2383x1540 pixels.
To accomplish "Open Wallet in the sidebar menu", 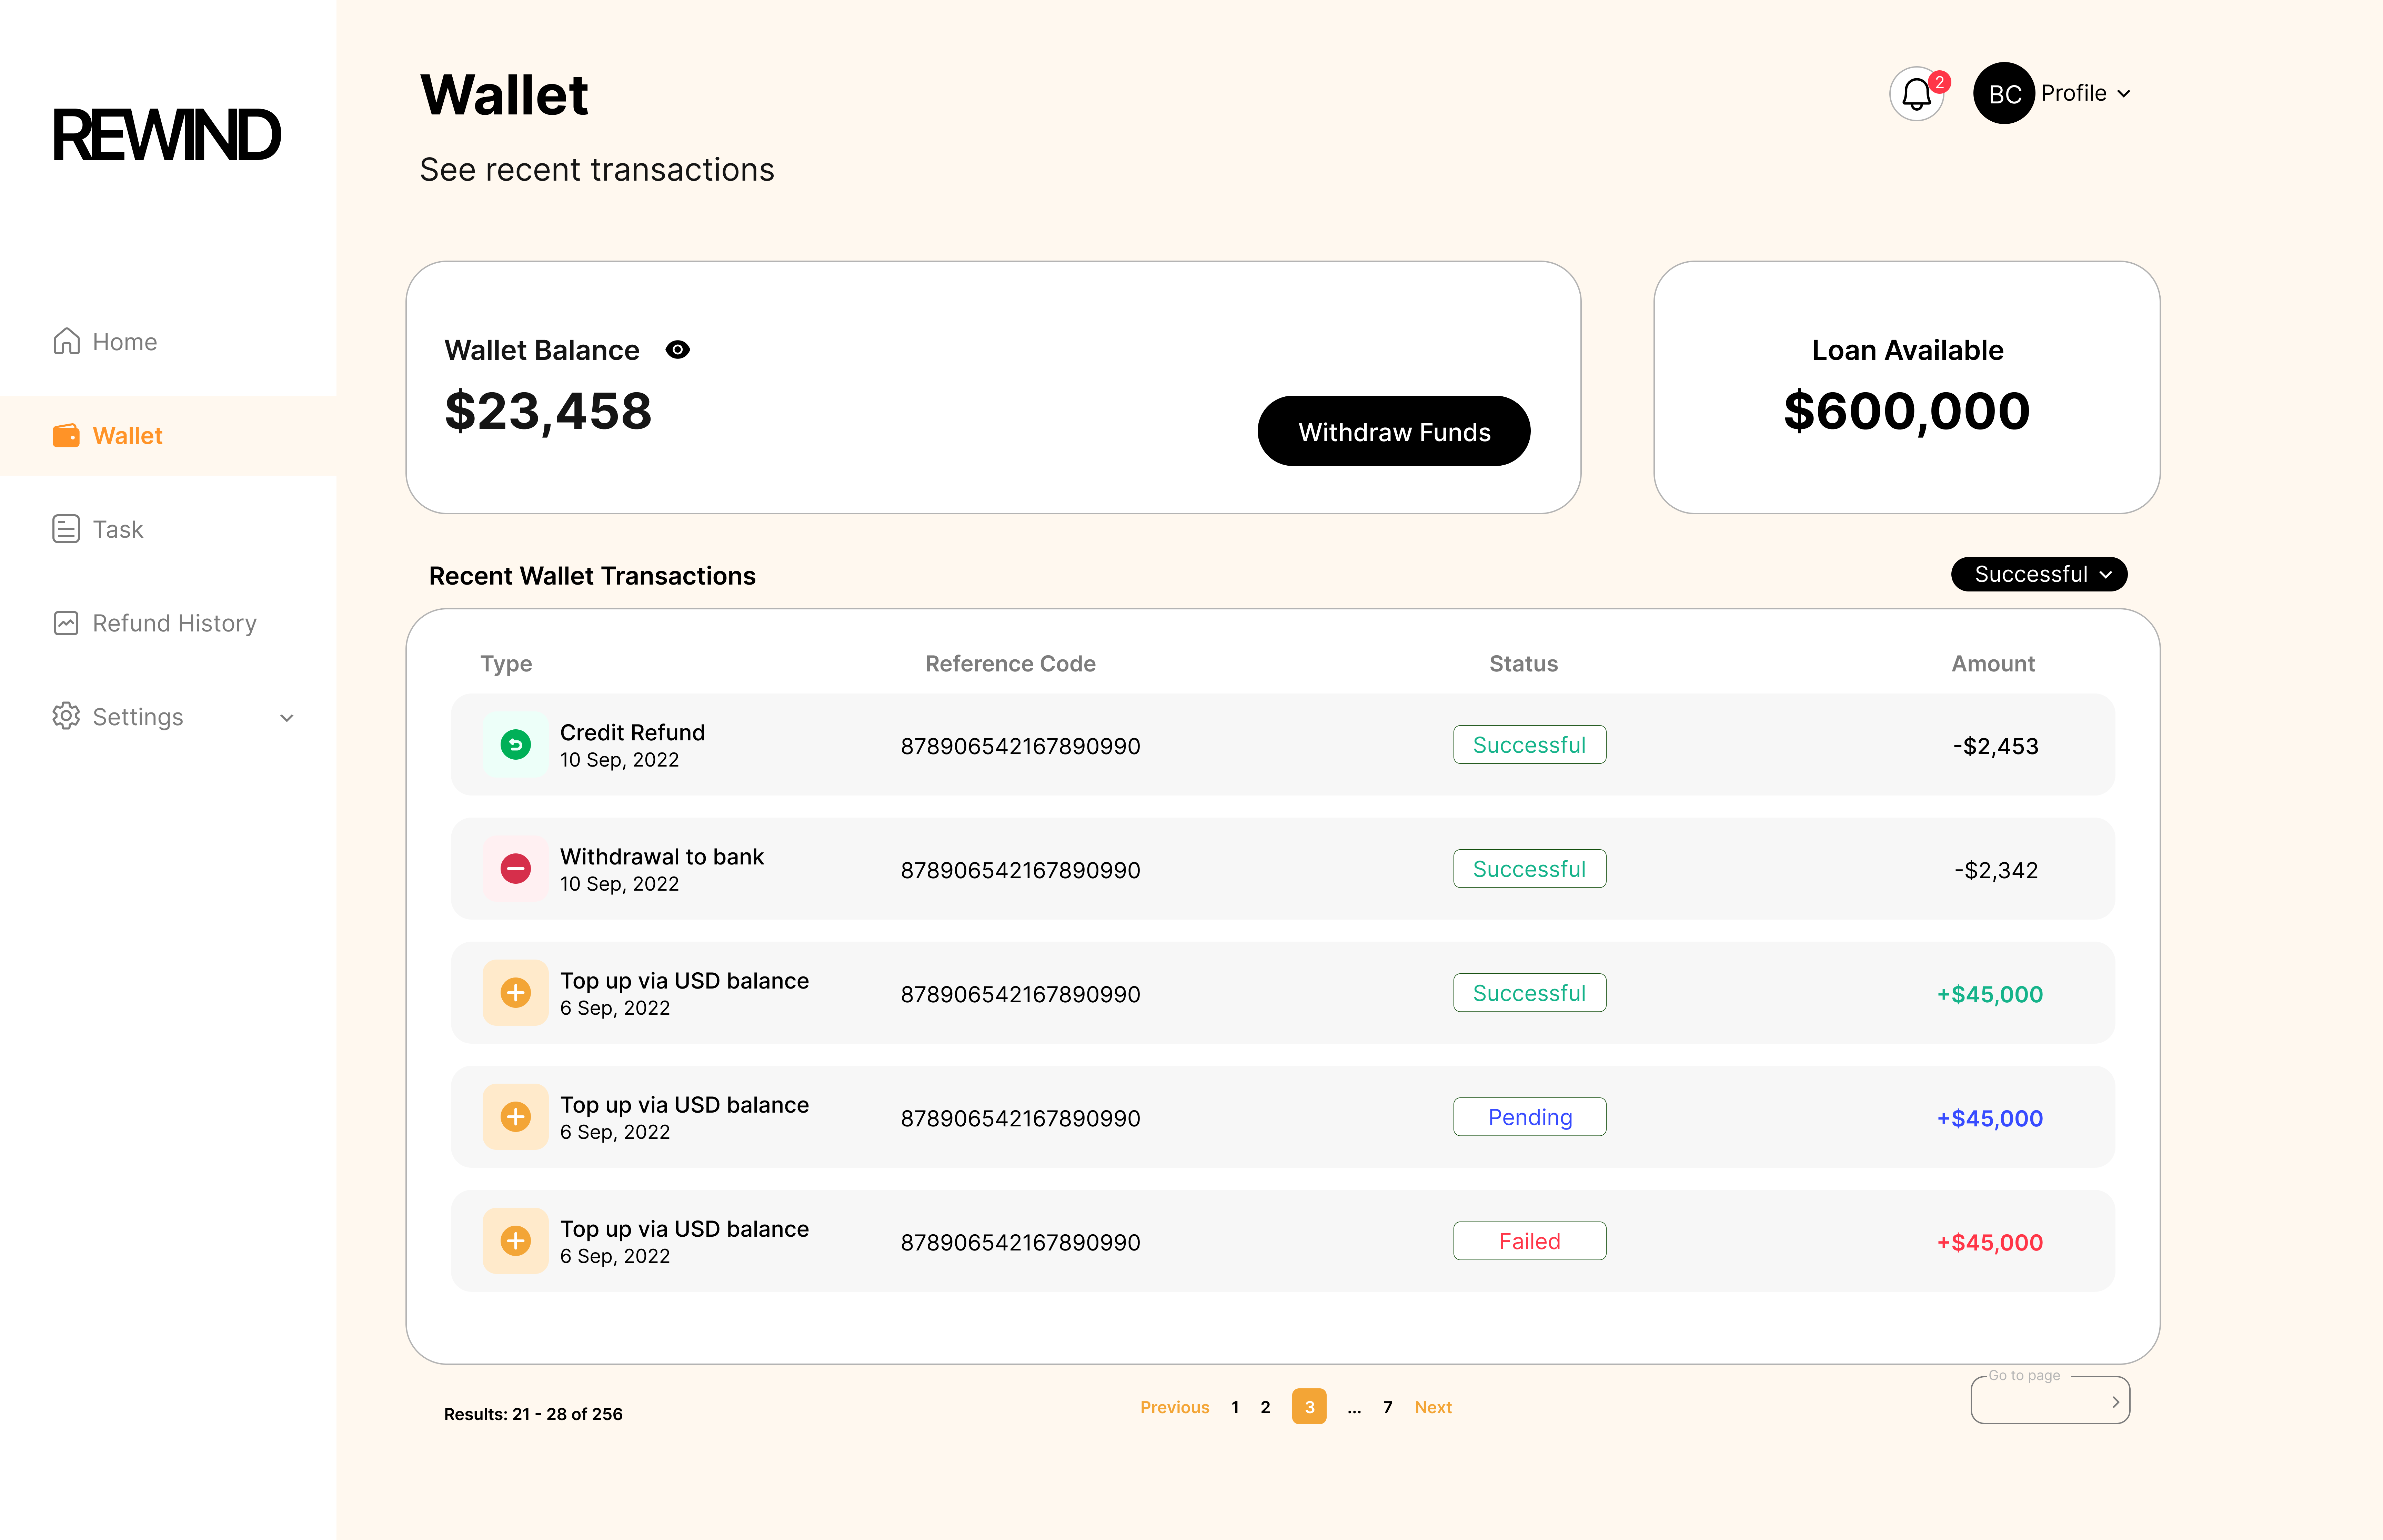I will 127,436.
